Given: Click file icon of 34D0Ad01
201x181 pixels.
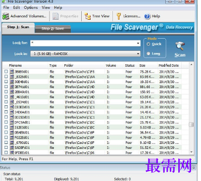Looking at the screenshot, I should coord(12,112).
